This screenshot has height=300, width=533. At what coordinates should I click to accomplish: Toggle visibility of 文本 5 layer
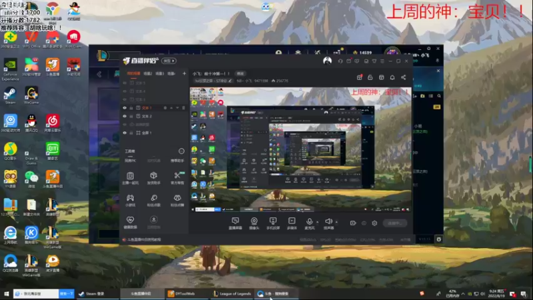pyautogui.click(x=125, y=83)
